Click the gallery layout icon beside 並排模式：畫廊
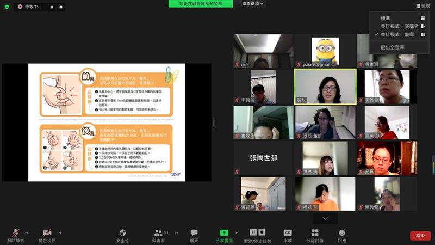Viewport: 435px width, 245px height. [x=423, y=34]
